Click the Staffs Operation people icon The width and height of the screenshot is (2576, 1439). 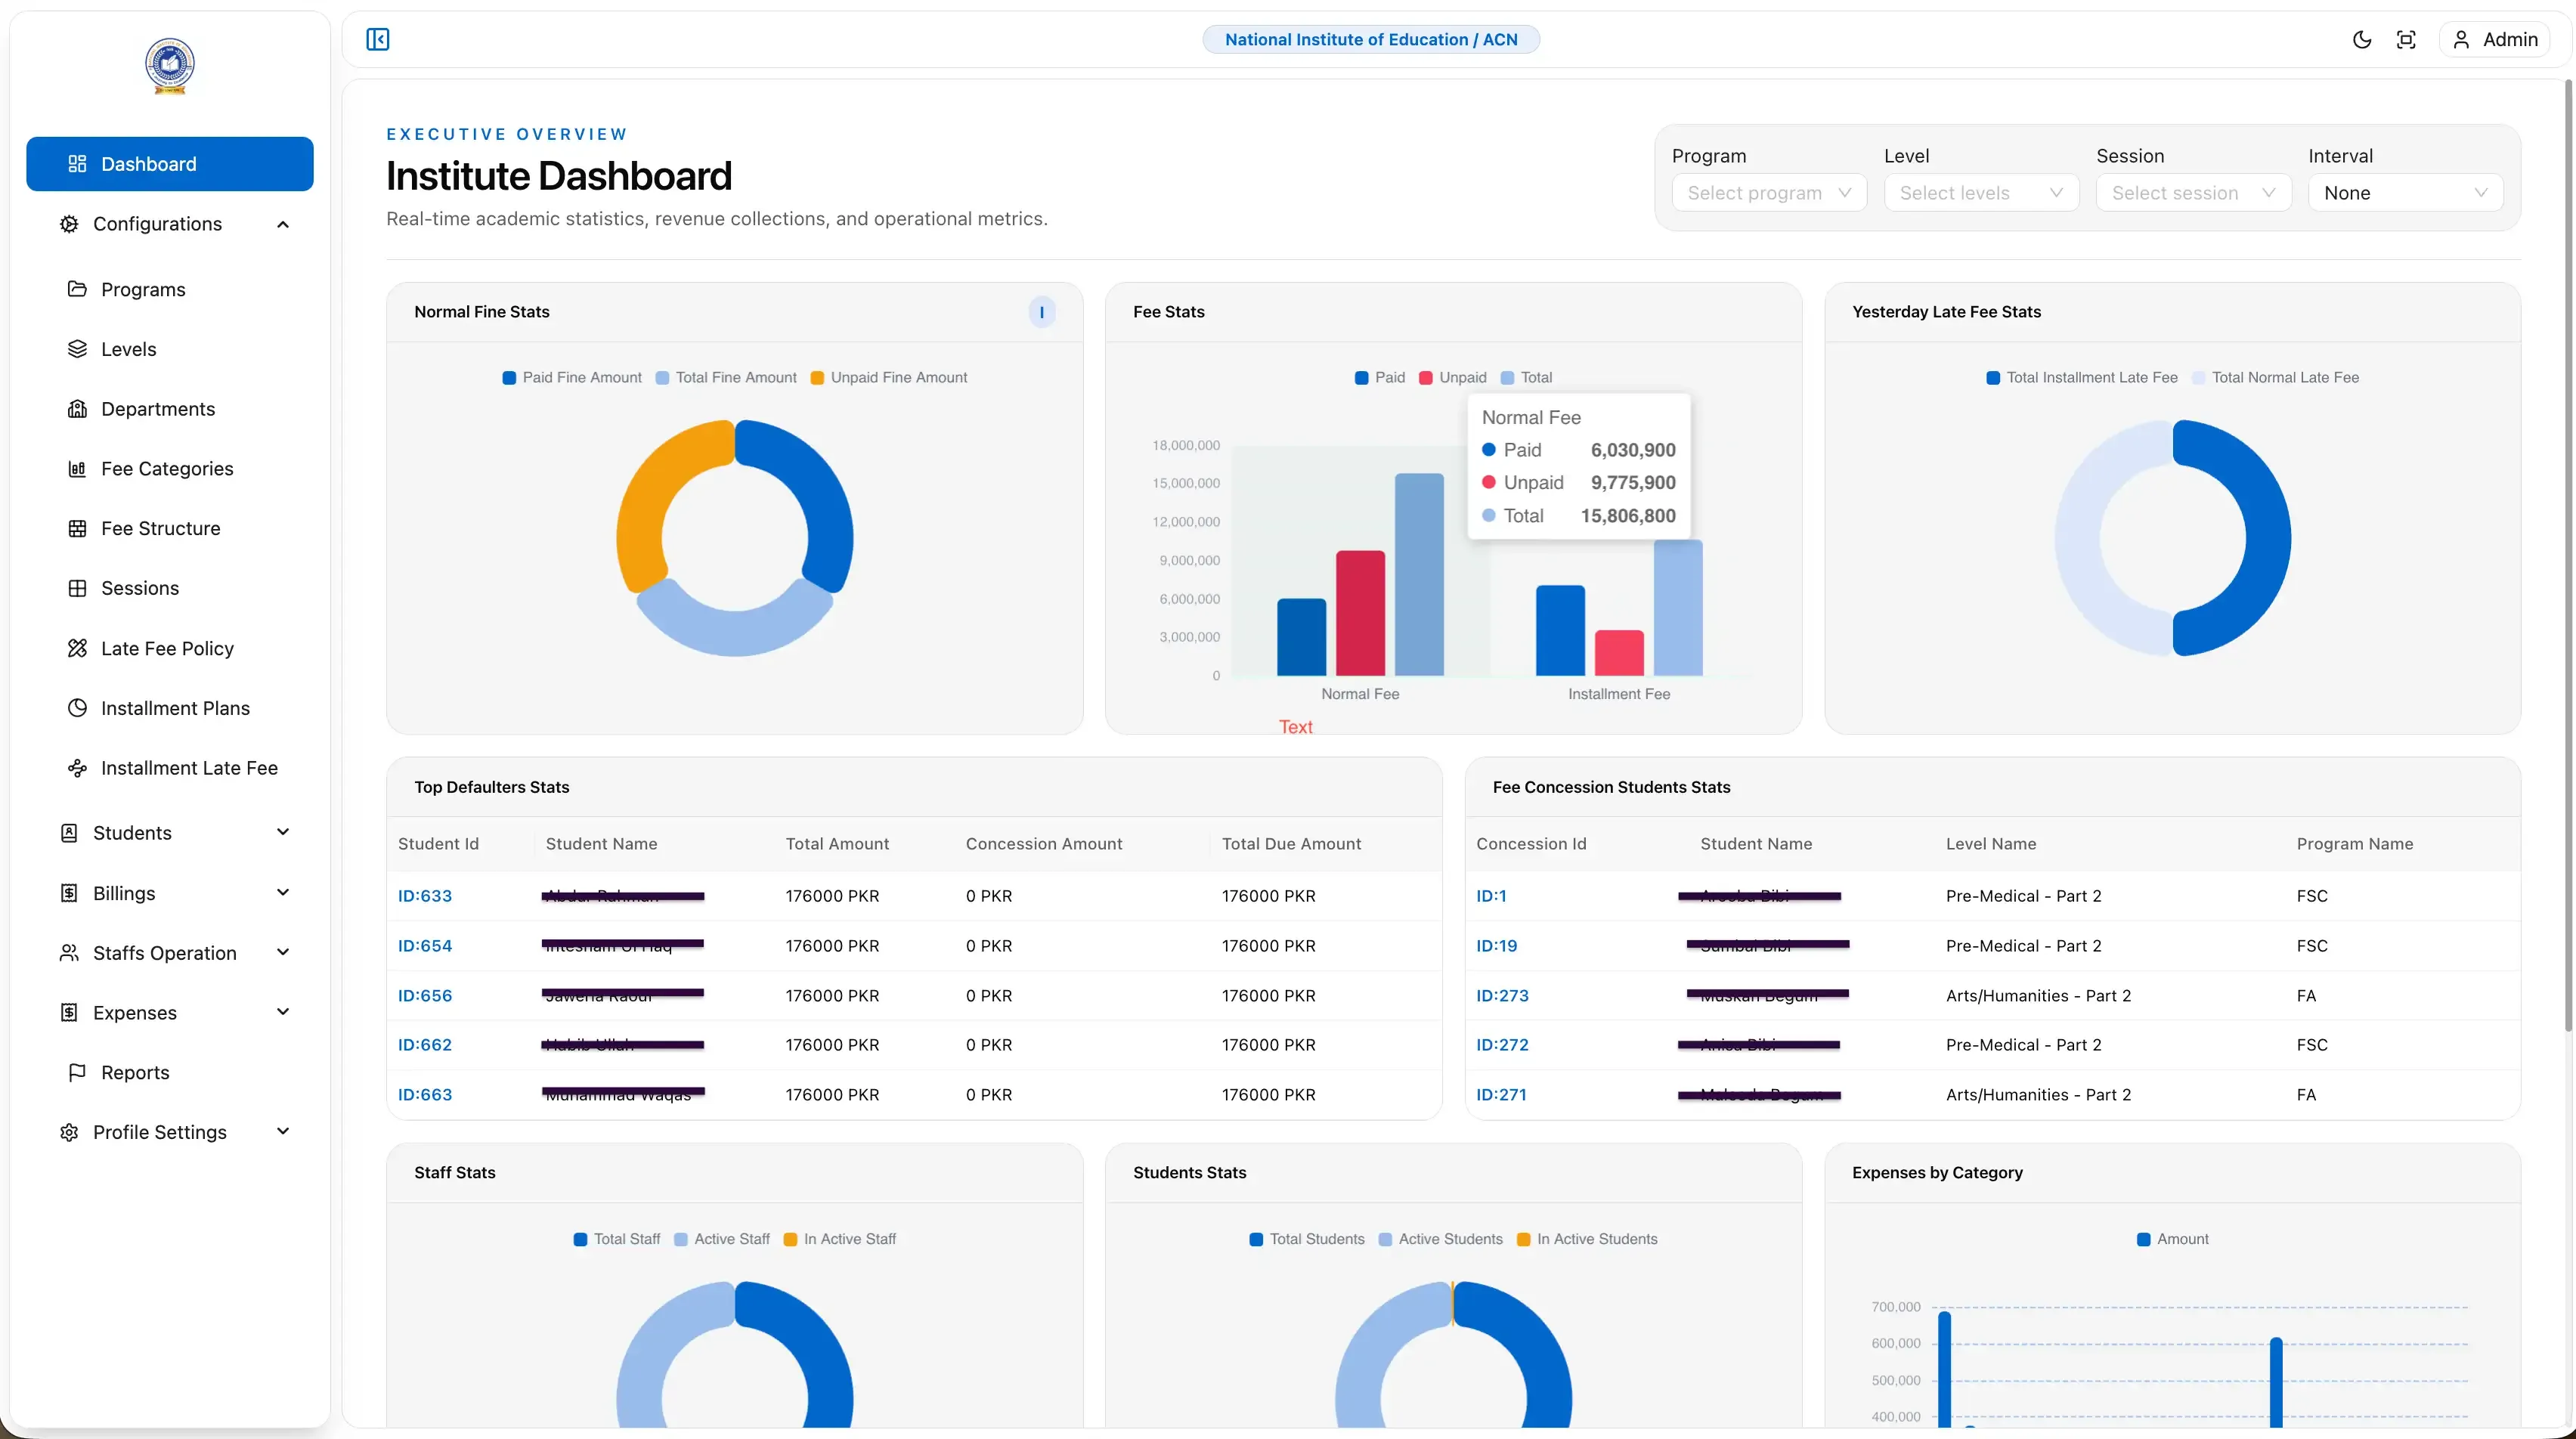click(x=69, y=953)
